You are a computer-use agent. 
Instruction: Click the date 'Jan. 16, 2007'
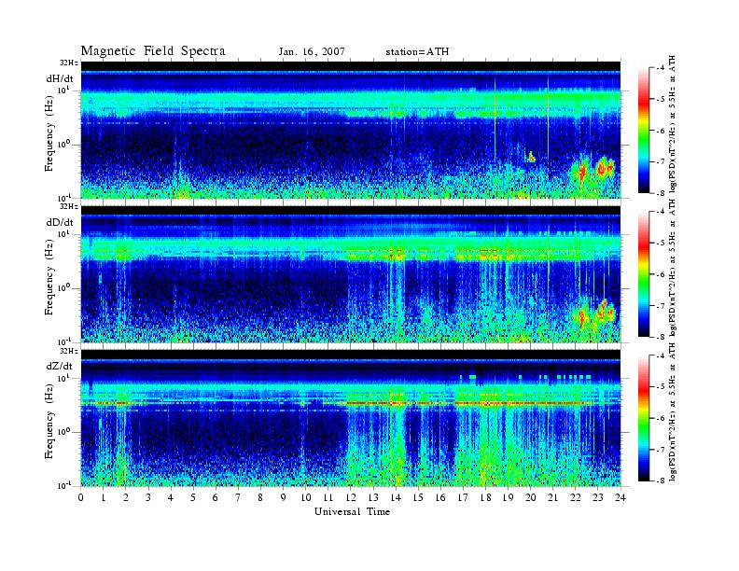click(312, 52)
